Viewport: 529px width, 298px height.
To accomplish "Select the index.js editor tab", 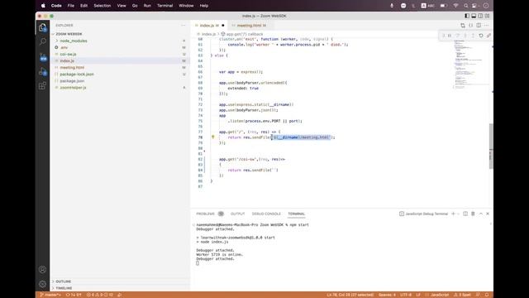I will (x=209, y=26).
